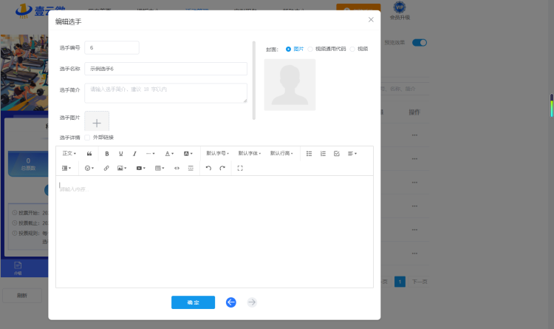The image size is (554, 329).
Task: Insert unordered bullet list
Action: point(310,154)
